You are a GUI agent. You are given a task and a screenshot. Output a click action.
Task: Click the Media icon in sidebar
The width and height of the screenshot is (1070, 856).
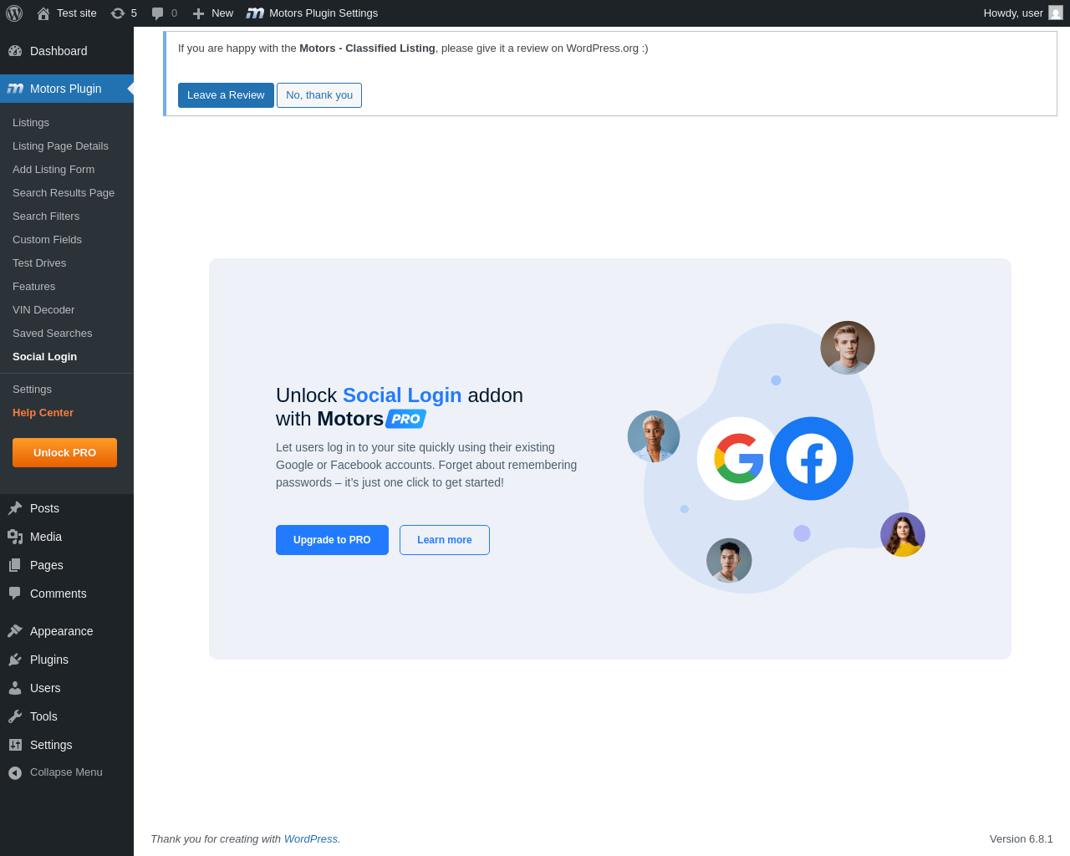click(x=15, y=537)
